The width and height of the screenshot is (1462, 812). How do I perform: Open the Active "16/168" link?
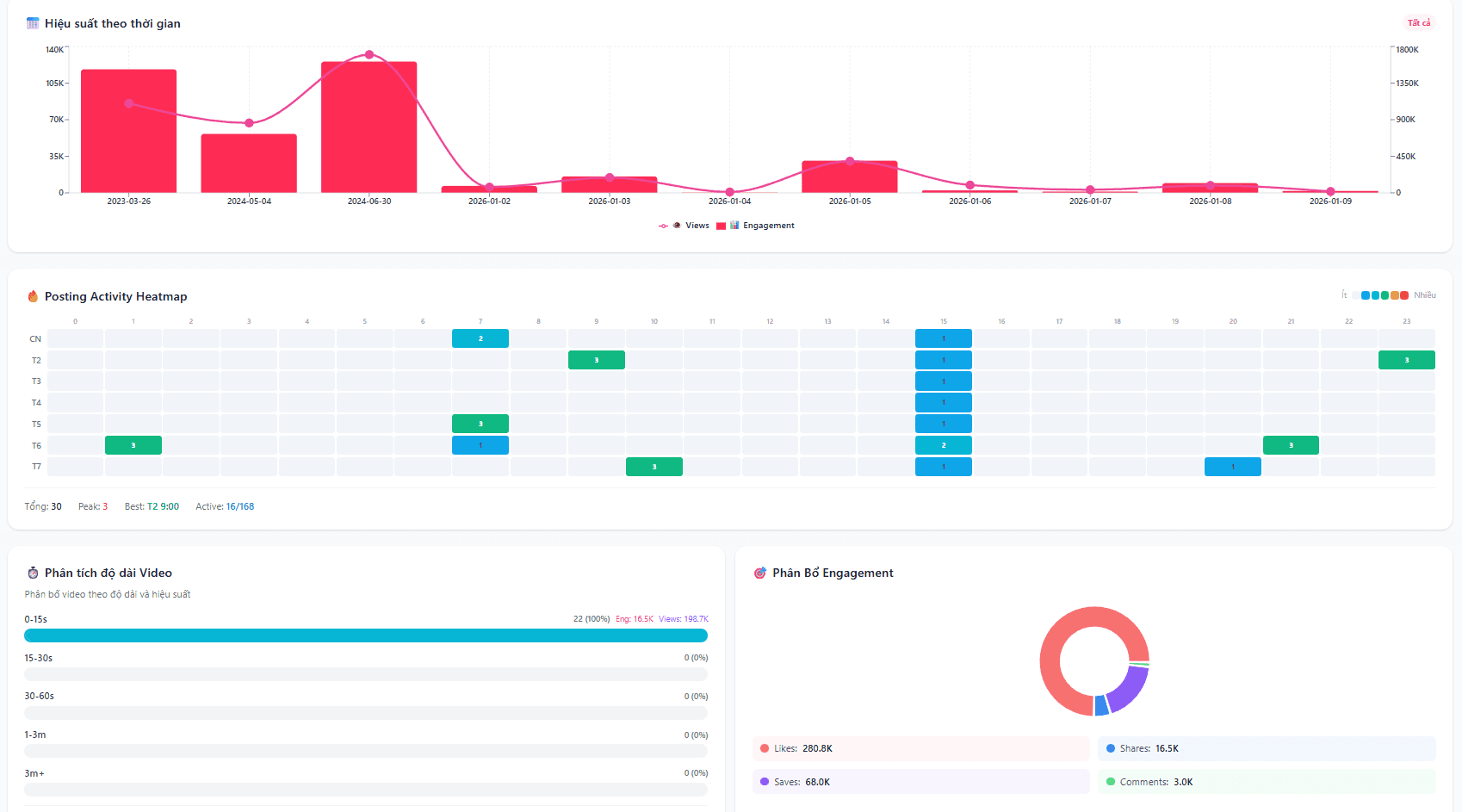pyautogui.click(x=239, y=506)
